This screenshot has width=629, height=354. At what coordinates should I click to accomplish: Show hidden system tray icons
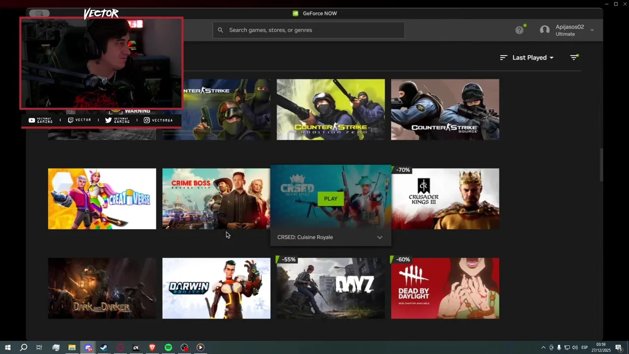[x=543, y=348]
